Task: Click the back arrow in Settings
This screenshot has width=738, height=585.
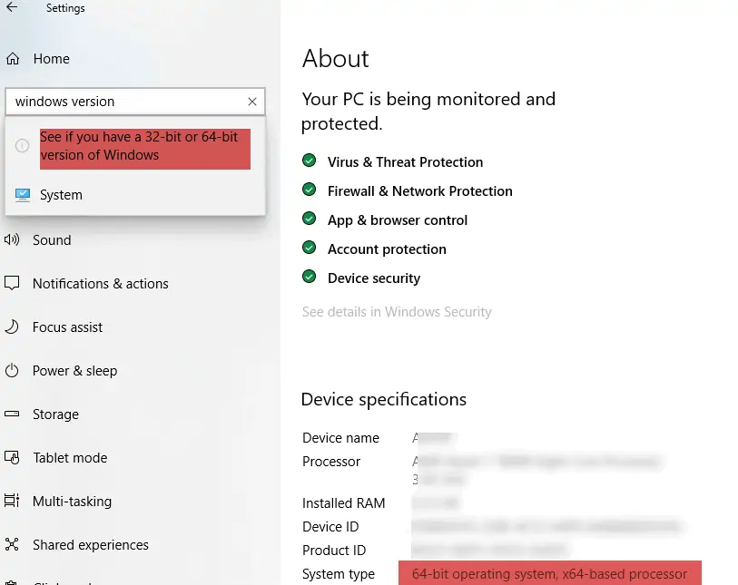Action: (x=12, y=8)
